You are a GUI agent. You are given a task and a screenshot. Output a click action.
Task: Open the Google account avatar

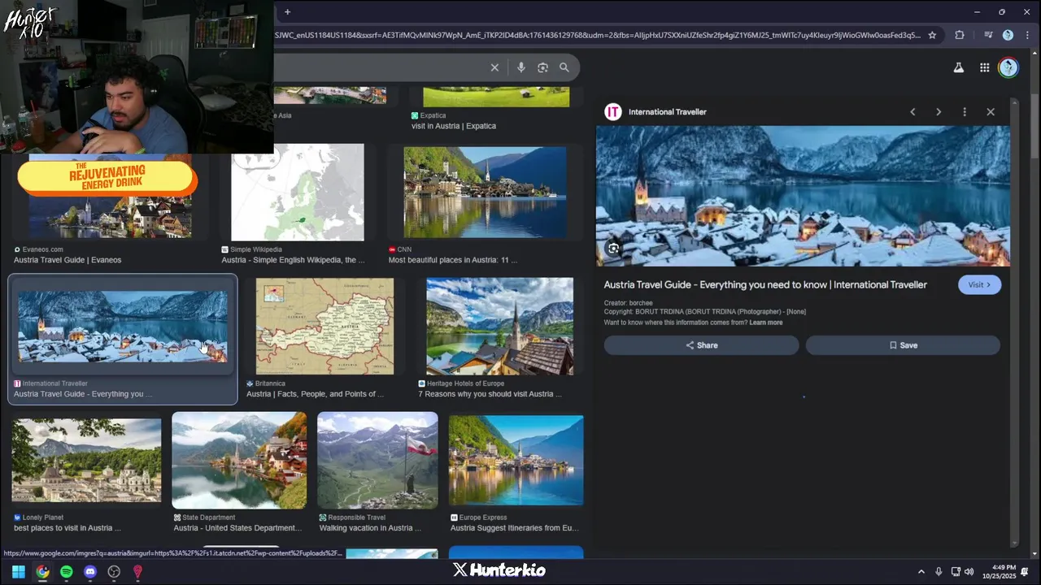pos(1008,68)
